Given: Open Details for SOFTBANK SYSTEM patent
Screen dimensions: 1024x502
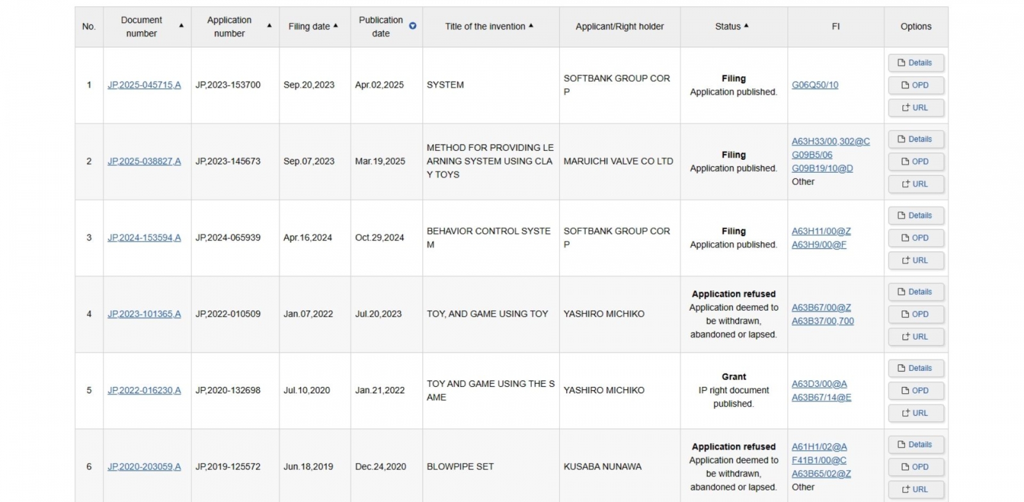Looking at the screenshot, I should click(915, 63).
